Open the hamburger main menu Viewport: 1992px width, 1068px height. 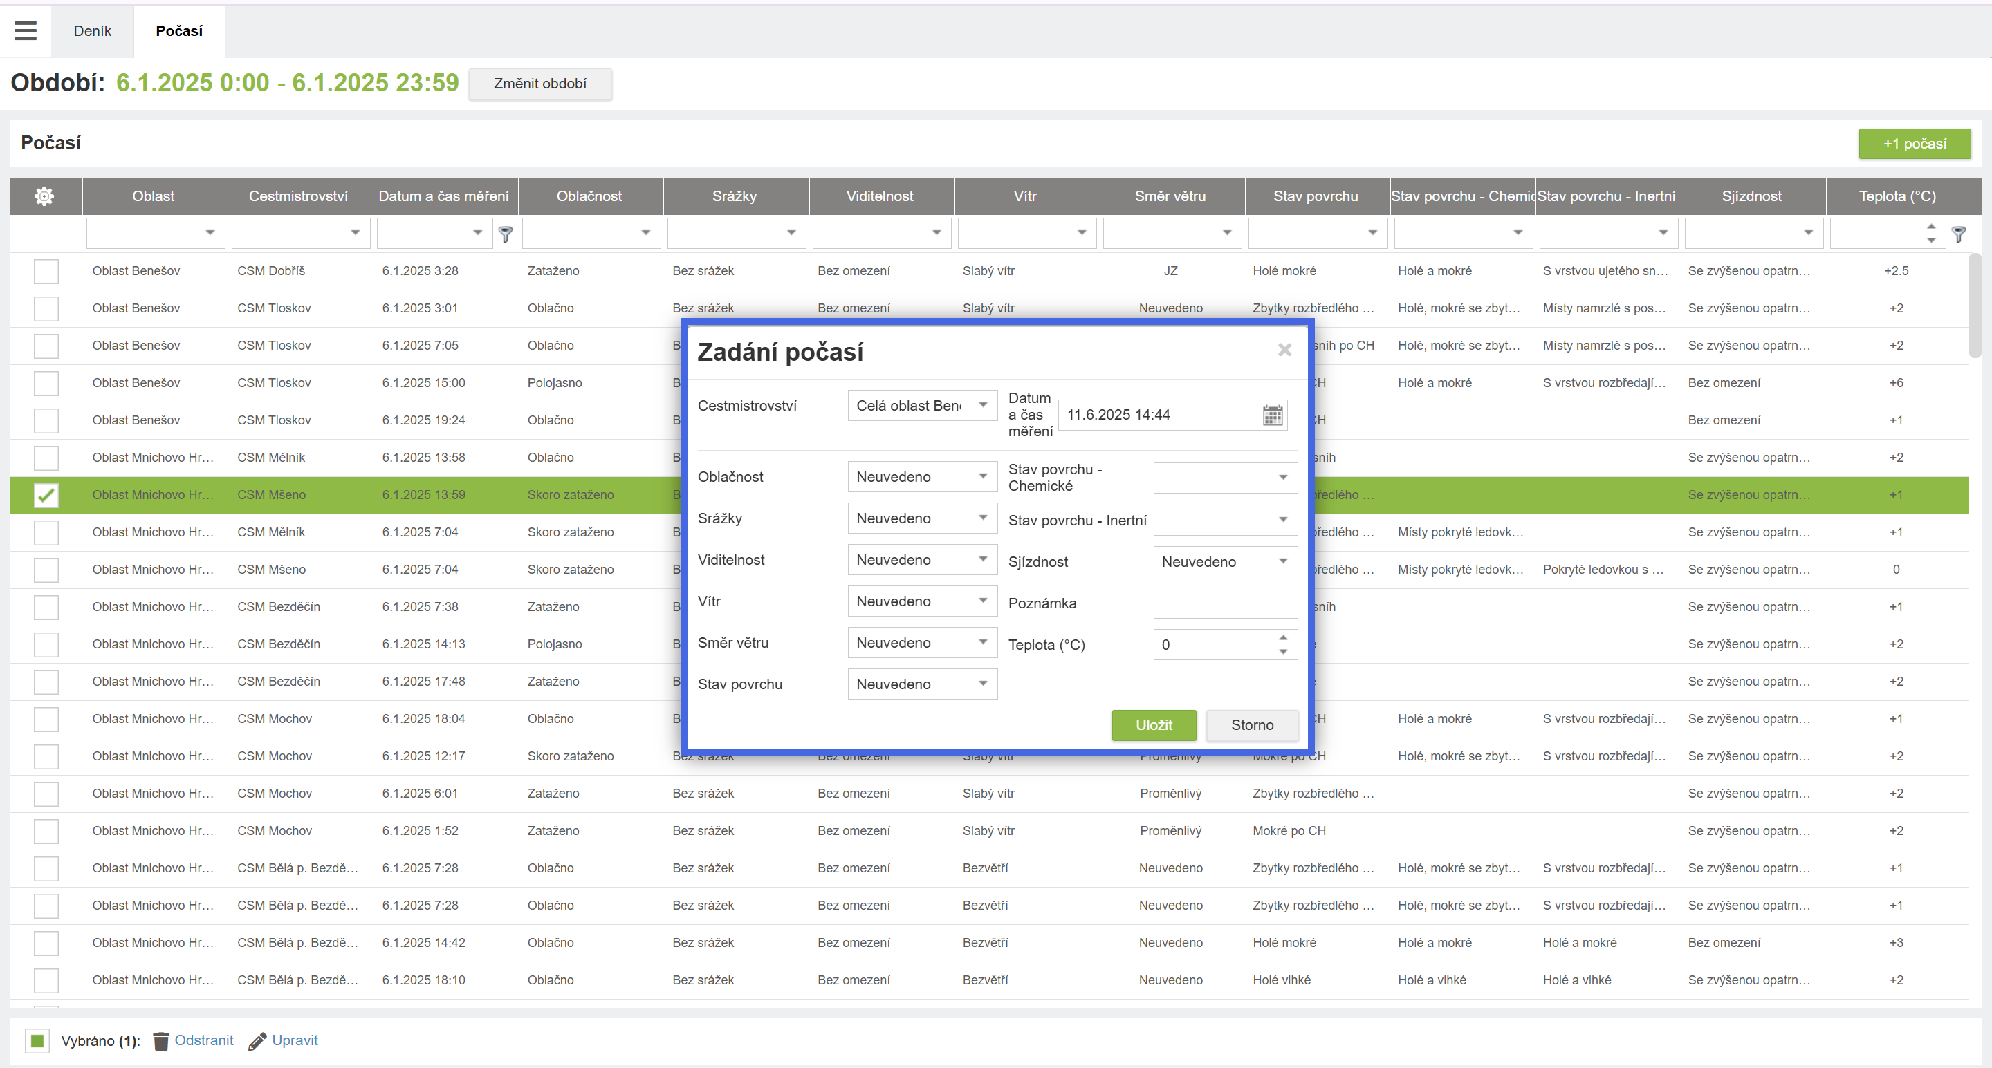26,31
